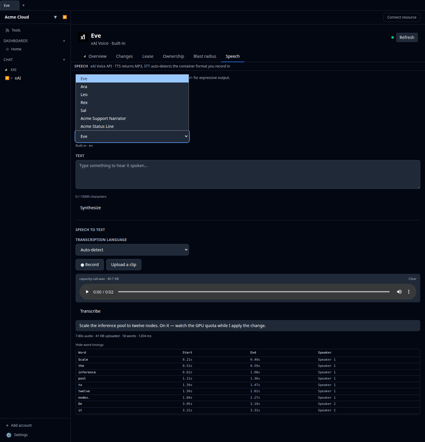Choose Eve in the voice list

tap(132, 79)
